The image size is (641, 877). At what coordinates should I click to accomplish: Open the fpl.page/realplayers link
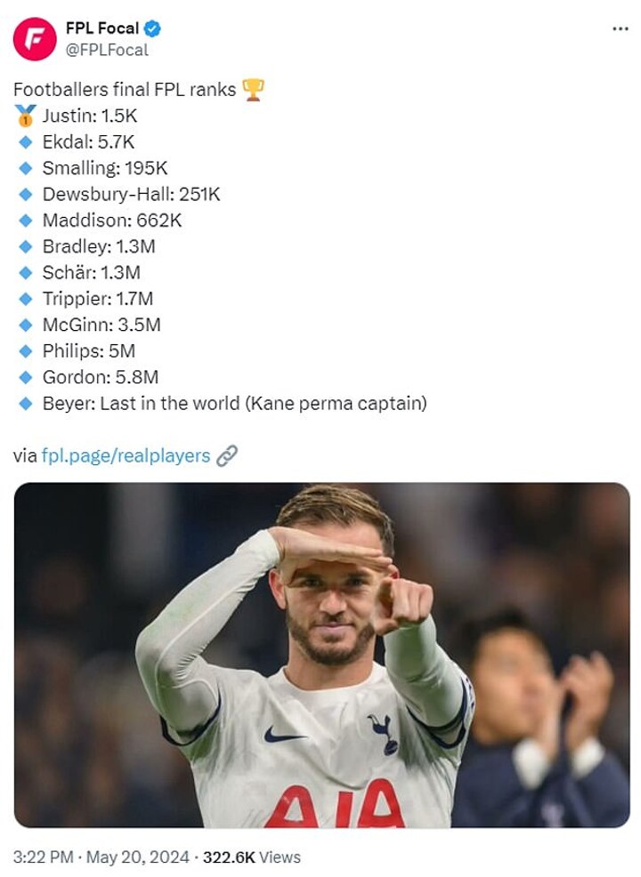coord(126,456)
